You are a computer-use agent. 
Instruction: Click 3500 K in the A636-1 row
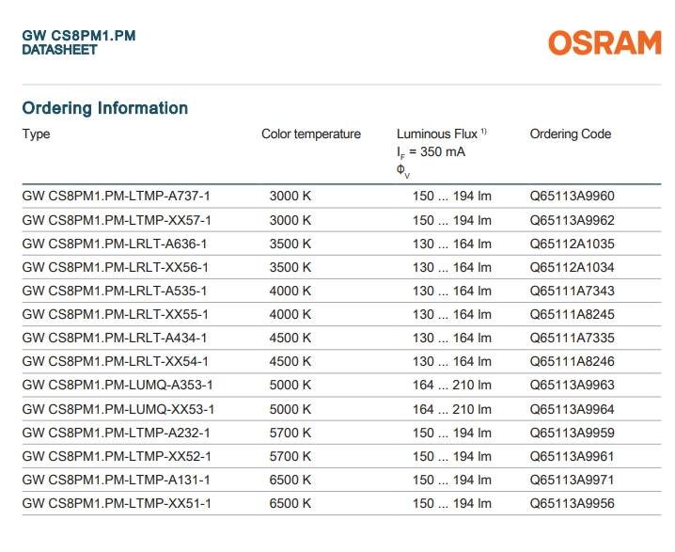point(290,244)
